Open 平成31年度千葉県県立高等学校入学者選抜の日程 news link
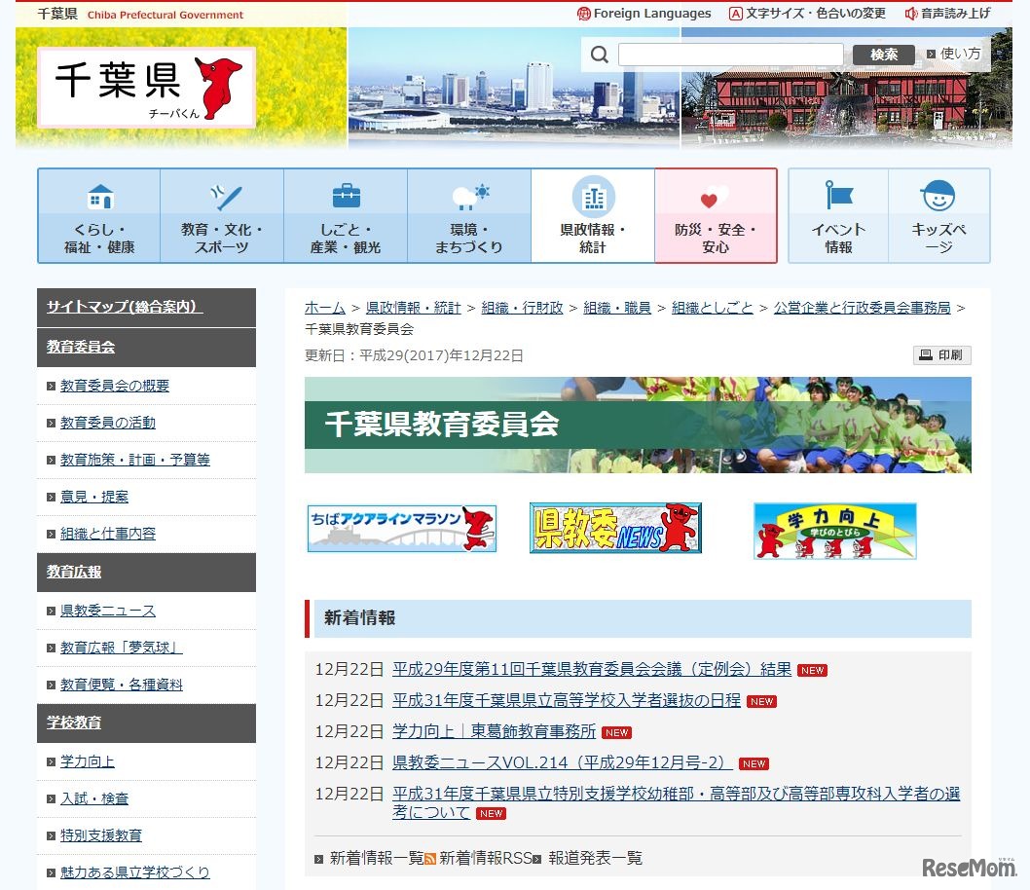The height and width of the screenshot is (890, 1030). click(567, 701)
